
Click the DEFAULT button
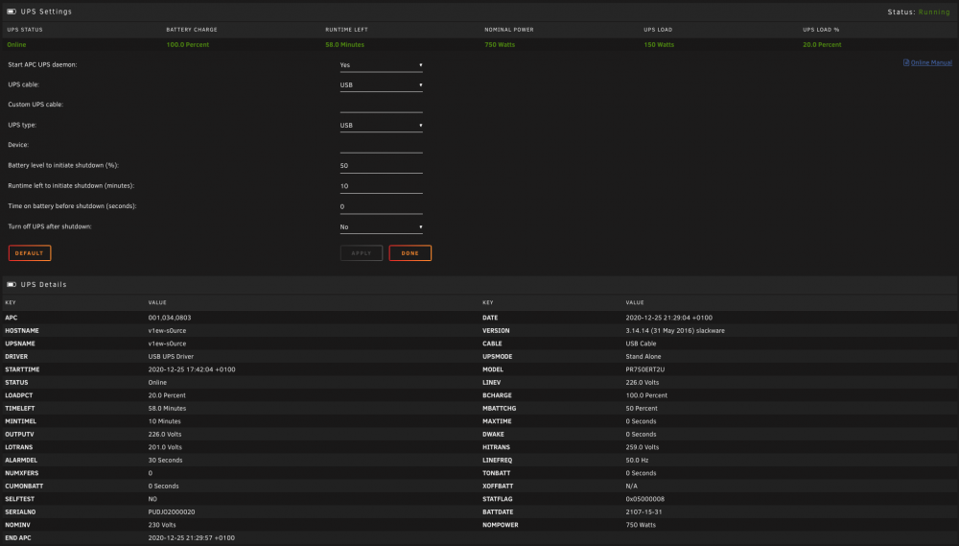tap(30, 252)
